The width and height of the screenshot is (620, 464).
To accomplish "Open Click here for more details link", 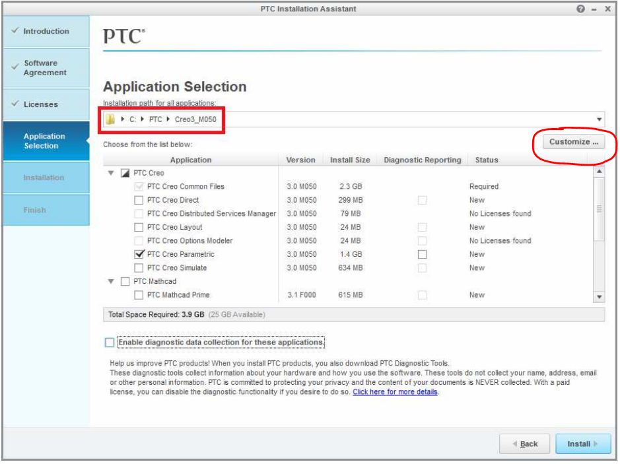I will point(395,391).
